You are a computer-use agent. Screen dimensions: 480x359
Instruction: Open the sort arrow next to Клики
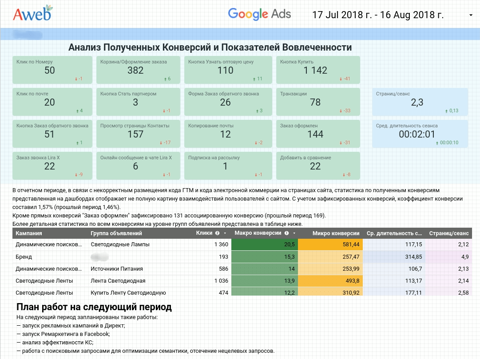pyautogui.click(x=225, y=233)
